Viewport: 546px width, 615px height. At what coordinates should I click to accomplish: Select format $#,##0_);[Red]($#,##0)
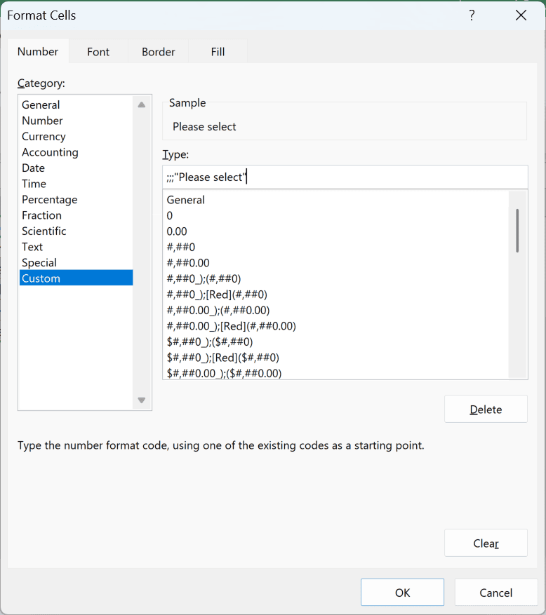point(337,358)
